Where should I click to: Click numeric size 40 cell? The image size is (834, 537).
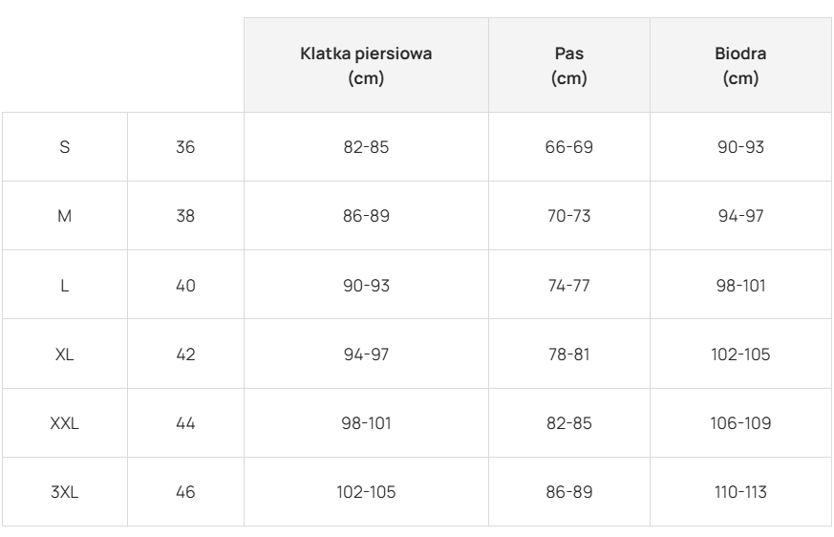[185, 285]
